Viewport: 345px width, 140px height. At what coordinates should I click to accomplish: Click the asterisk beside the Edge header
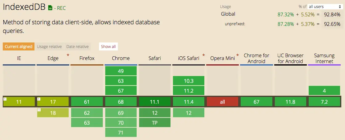68,55
